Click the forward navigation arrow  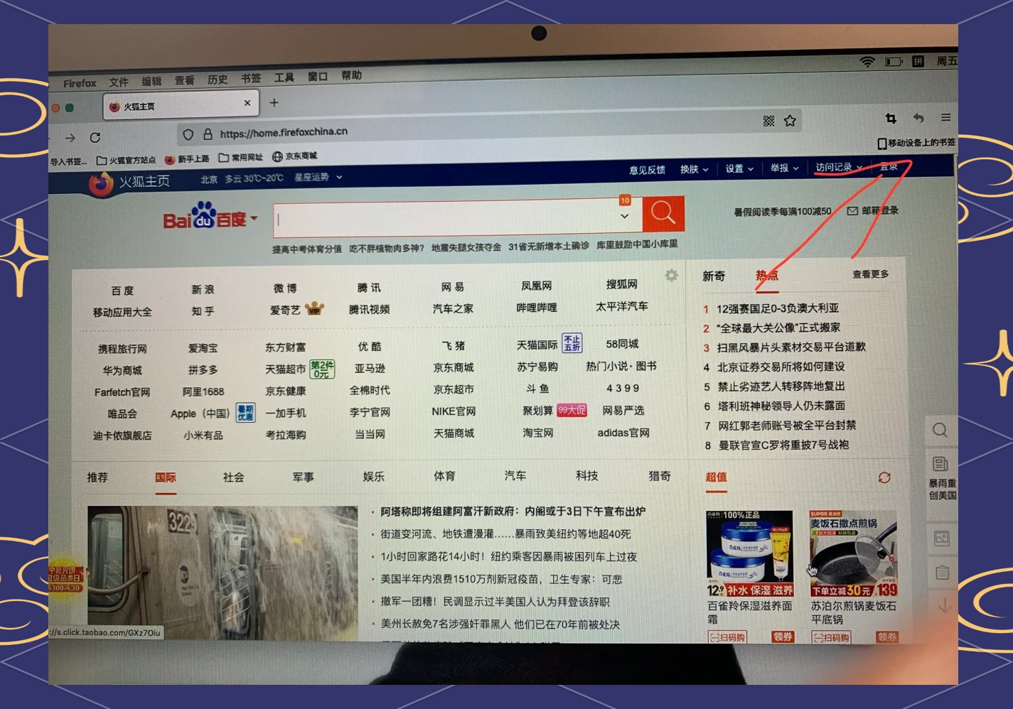click(x=70, y=138)
